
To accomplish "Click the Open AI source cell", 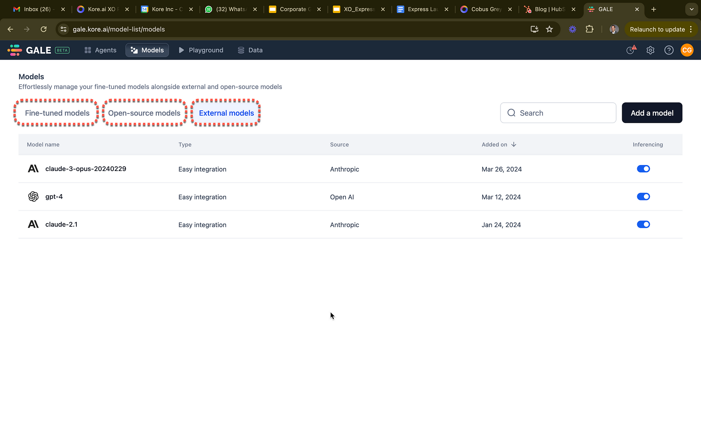I will click(342, 197).
